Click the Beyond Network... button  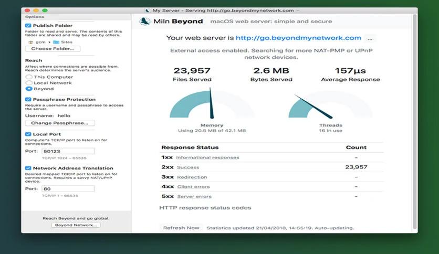point(76,225)
